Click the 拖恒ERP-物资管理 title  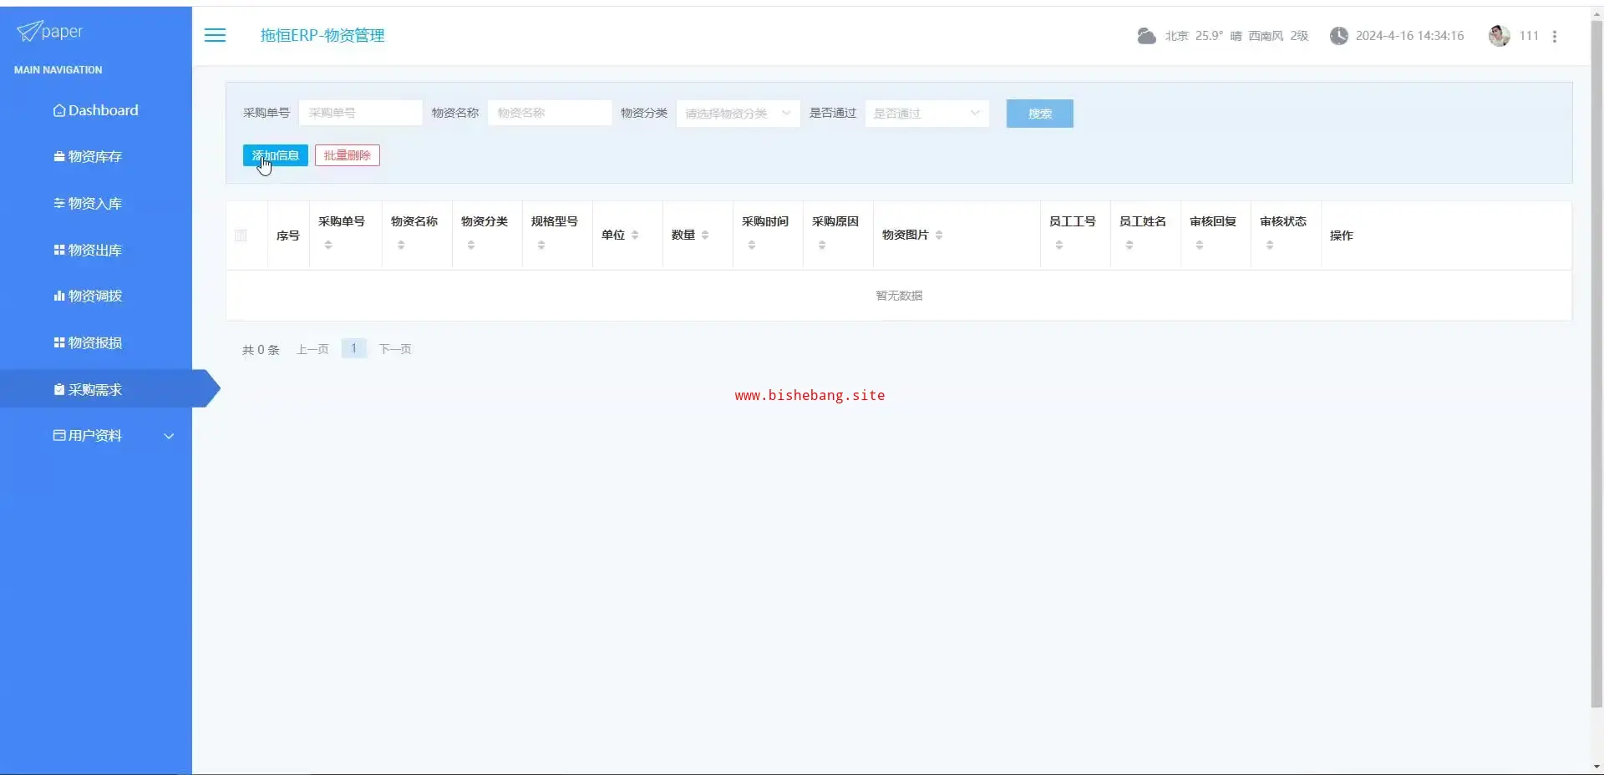point(322,35)
